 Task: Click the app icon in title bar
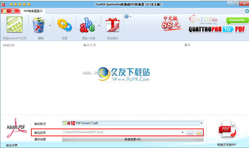(x=3, y=5)
